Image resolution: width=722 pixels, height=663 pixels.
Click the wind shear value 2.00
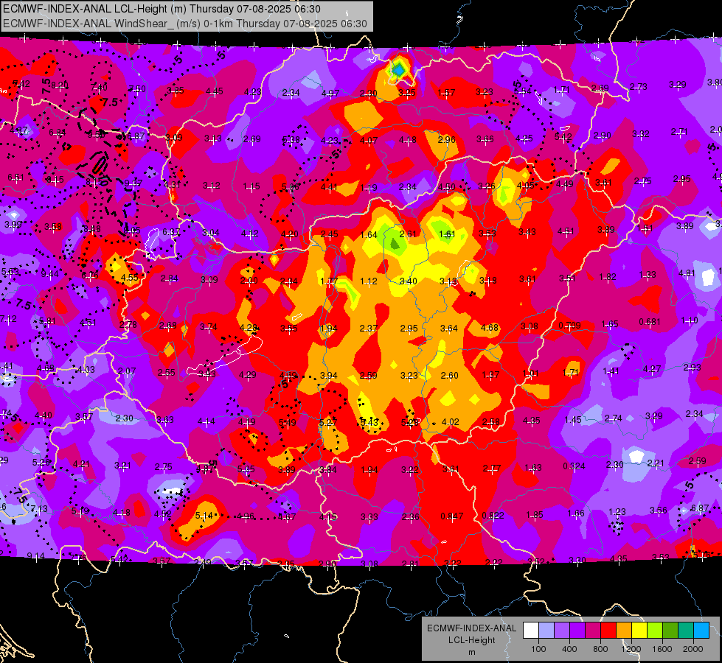[249, 281]
